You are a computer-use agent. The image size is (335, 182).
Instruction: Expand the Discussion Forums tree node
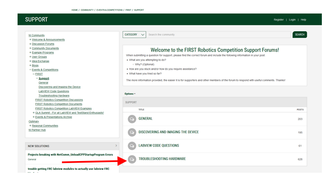coord(30,44)
